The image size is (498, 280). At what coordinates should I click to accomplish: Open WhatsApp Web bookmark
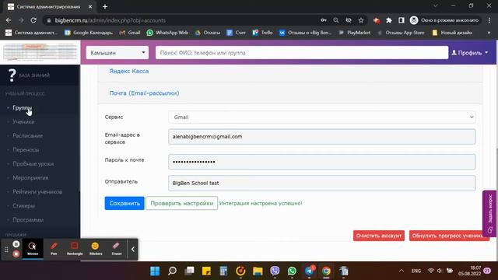pyautogui.click(x=167, y=33)
